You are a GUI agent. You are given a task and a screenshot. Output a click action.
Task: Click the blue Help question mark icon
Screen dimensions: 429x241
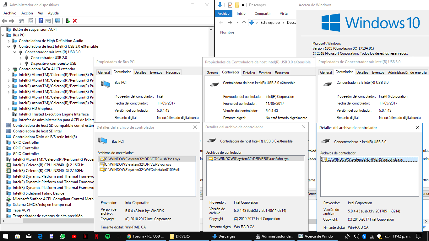coord(41,21)
